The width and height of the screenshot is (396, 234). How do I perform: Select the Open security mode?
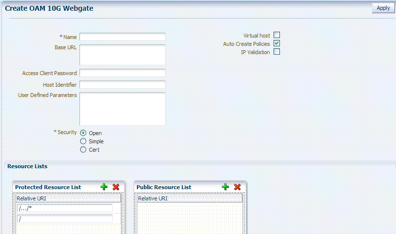pyautogui.click(x=83, y=133)
